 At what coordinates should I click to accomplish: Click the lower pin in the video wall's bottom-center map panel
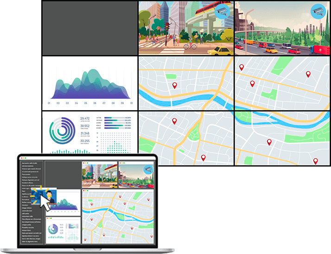204,158
